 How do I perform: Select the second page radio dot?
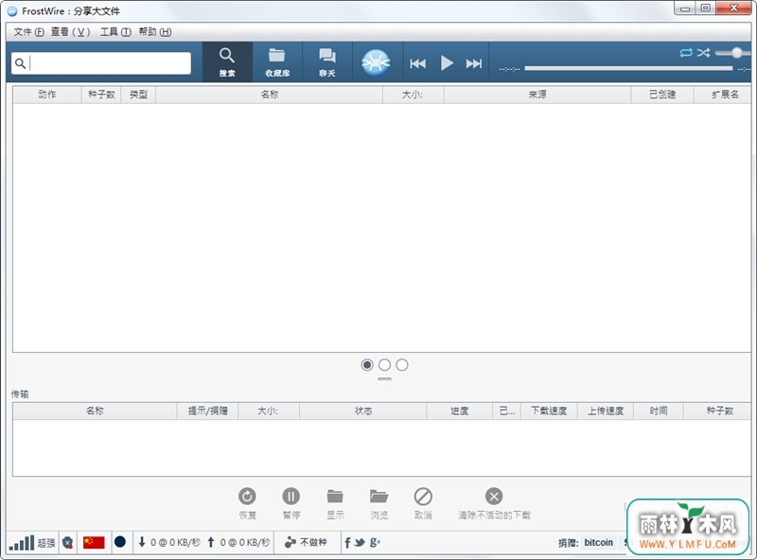[x=384, y=365]
